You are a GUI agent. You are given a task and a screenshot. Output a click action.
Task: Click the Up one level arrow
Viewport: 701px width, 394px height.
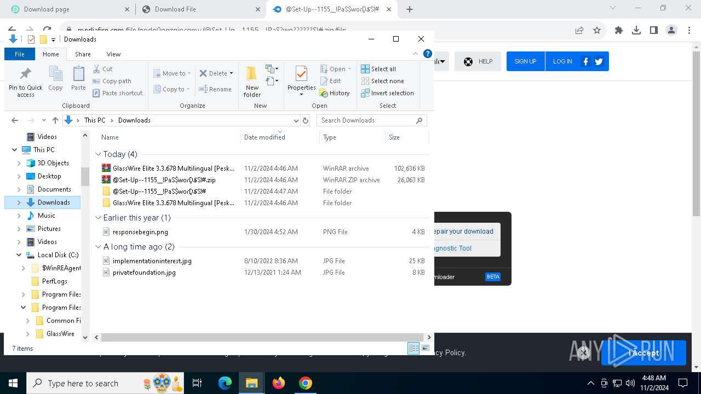coord(55,120)
